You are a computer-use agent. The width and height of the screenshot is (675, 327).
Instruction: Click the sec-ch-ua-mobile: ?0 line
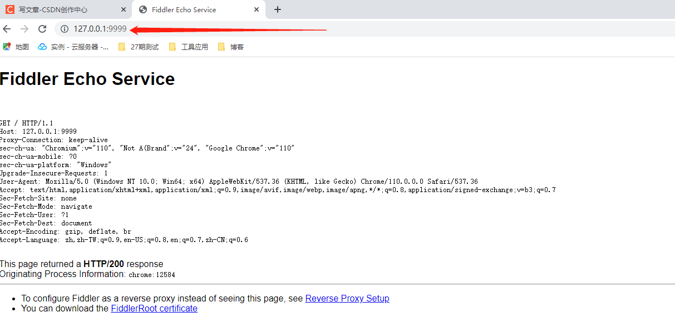pyautogui.click(x=38, y=157)
